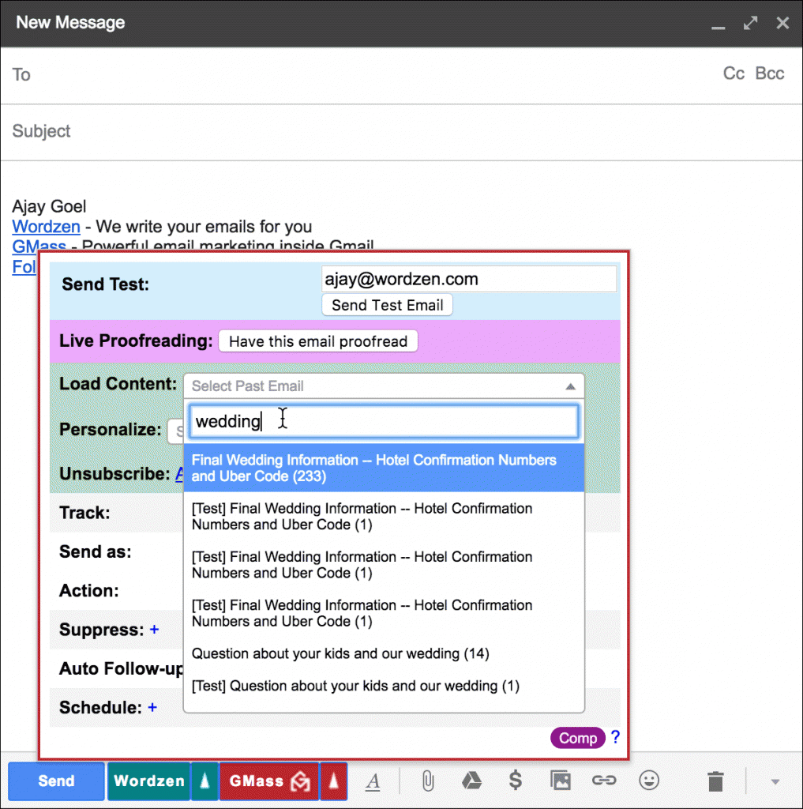Click the Send Test Email button
Viewport: 803px width, 809px height.
point(387,305)
